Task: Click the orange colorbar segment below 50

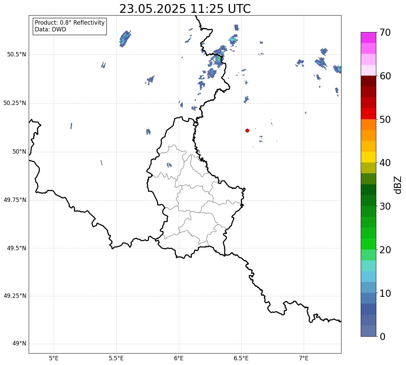Action: (x=368, y=125)
